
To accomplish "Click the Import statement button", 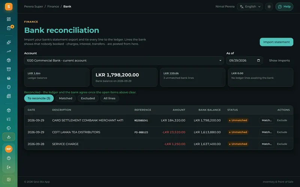I will point(276,42).
